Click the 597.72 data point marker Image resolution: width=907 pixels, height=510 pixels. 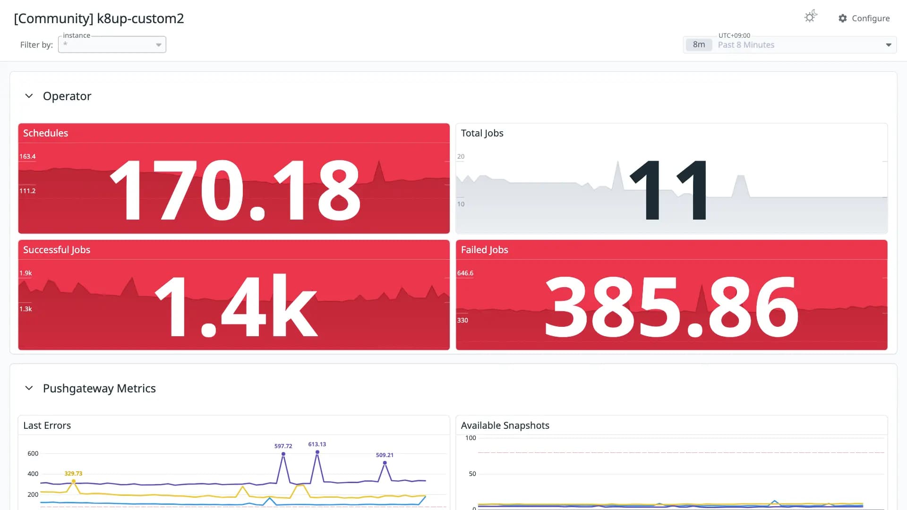(x=283, y=454)
